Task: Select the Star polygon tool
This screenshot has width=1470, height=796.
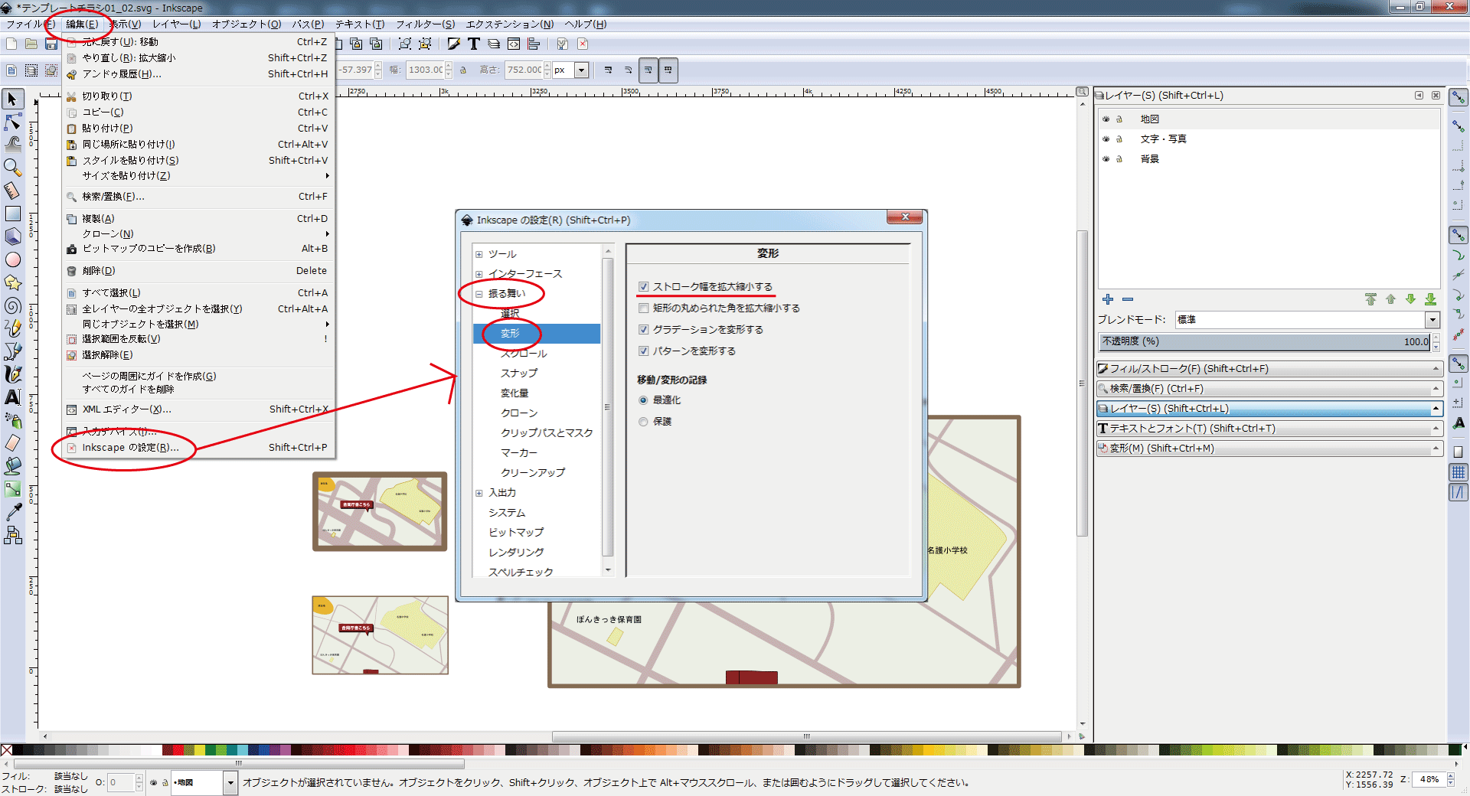Action: [x=12, y=282]
